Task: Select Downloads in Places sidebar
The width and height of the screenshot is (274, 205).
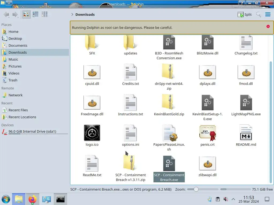Action: click(35, 52)
